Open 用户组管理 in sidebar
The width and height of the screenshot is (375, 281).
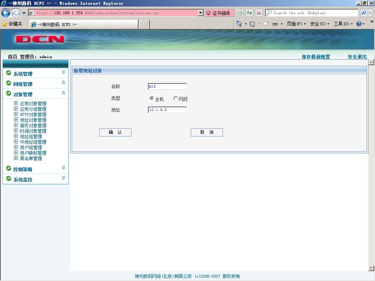(x=31, y=147)
